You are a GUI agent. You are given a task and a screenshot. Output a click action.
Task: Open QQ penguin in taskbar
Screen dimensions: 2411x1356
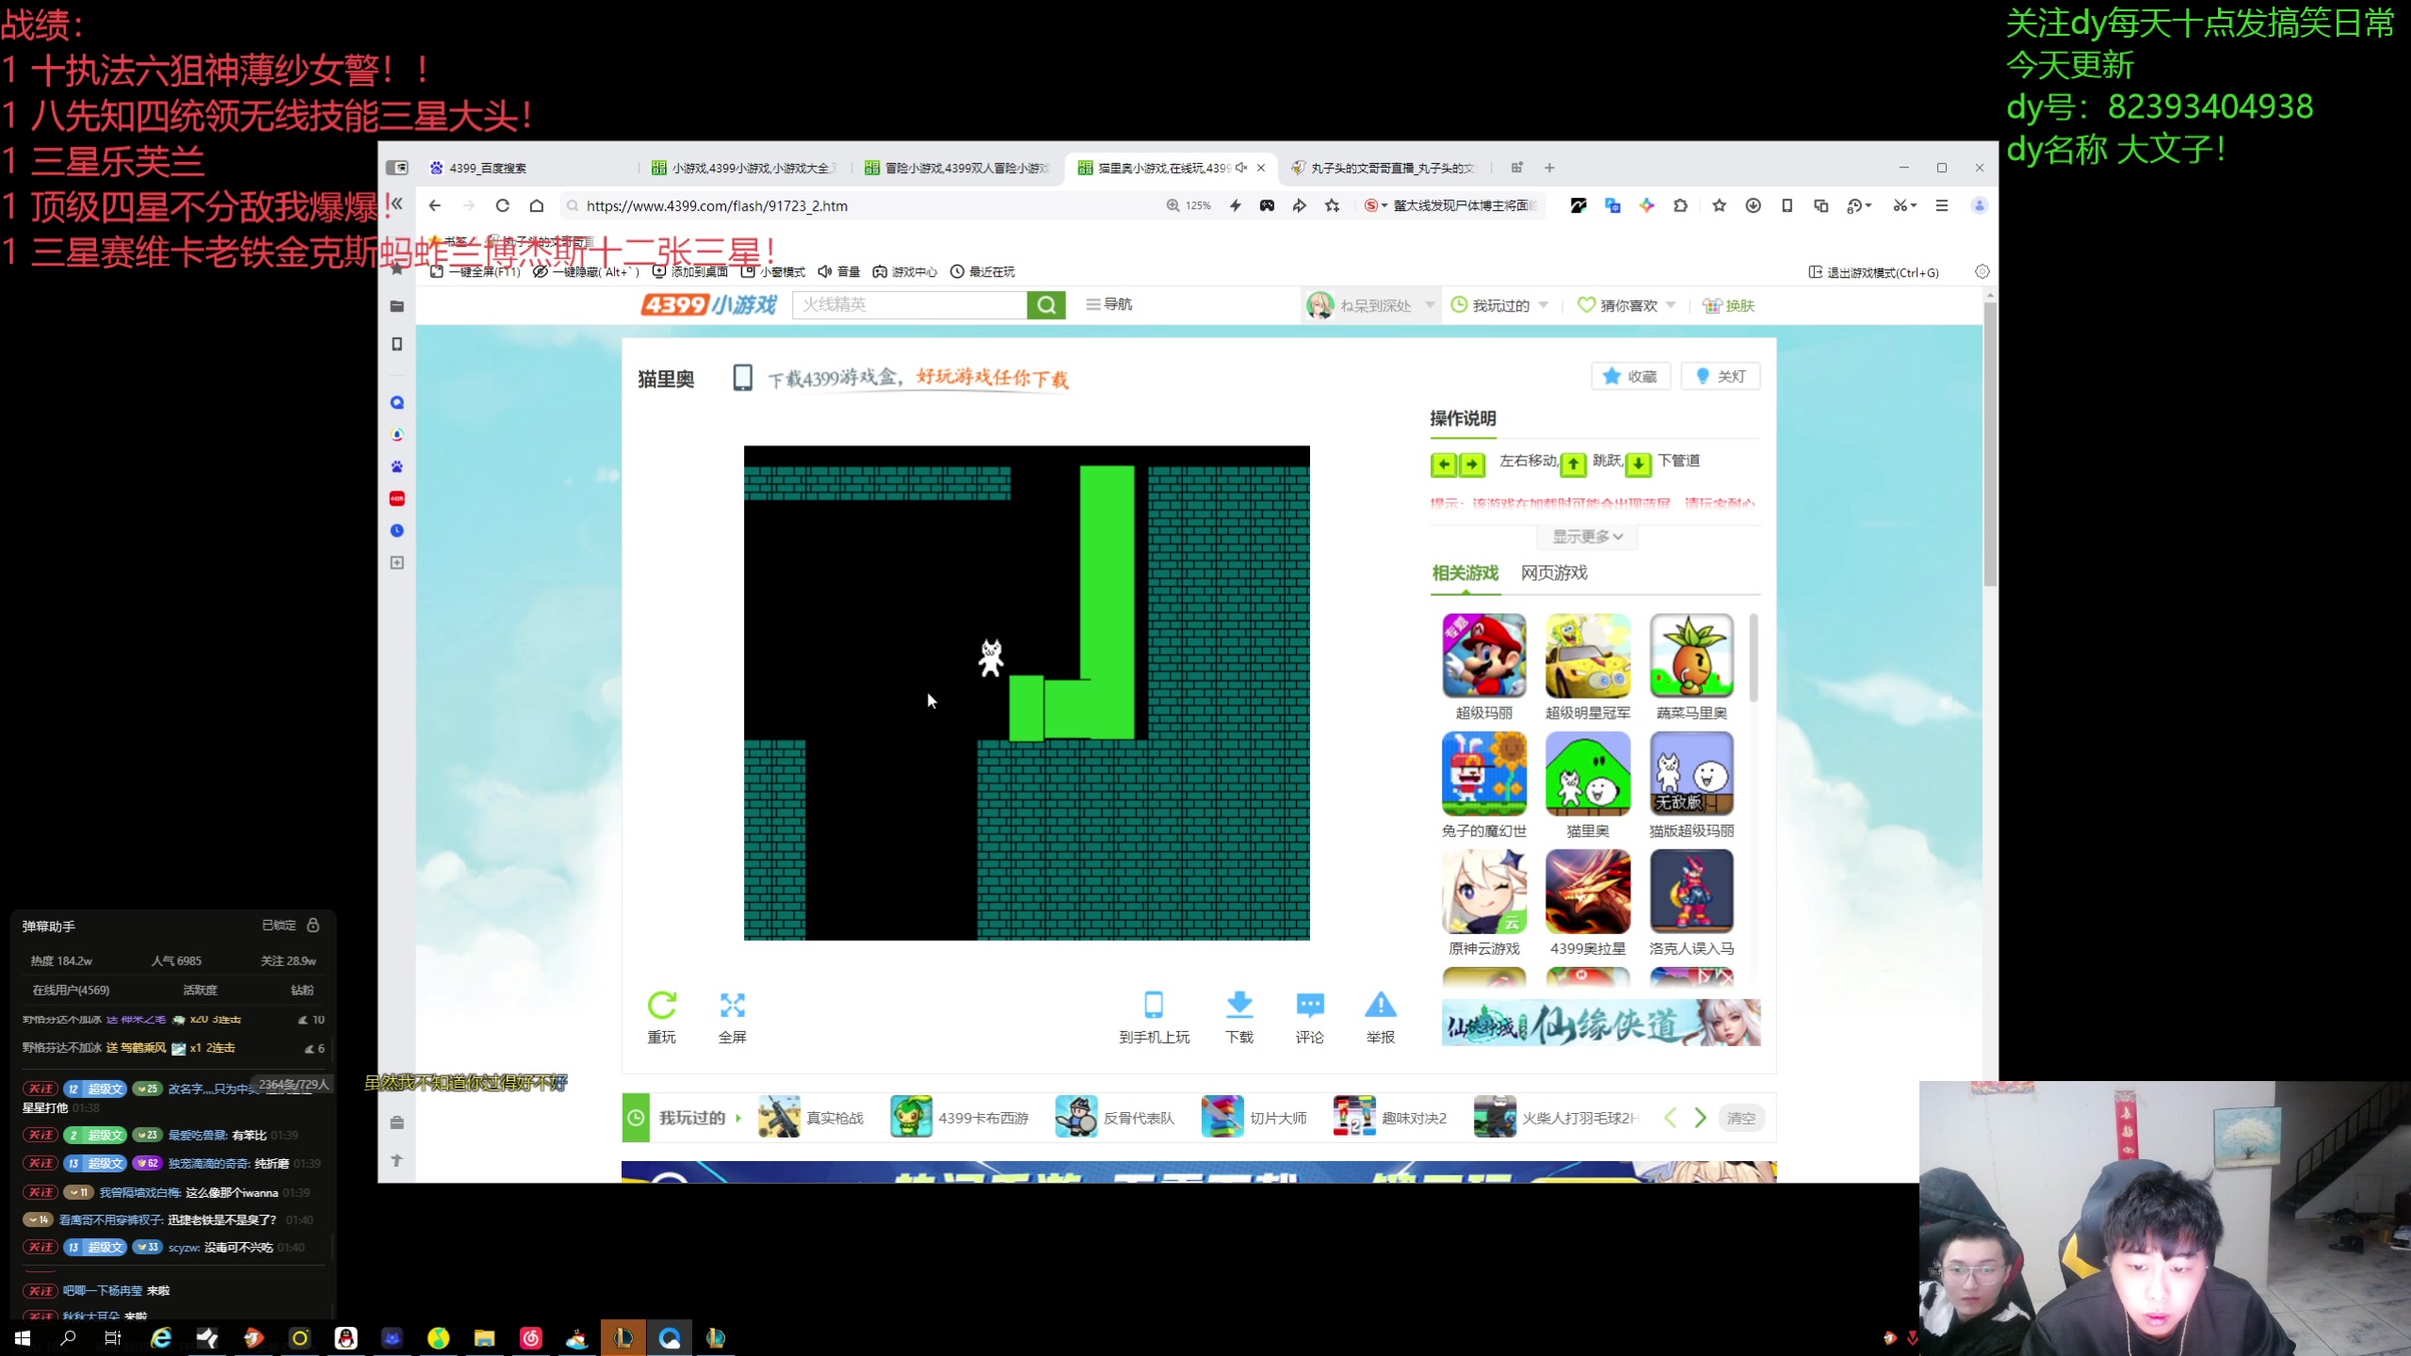coord(346,1338)
